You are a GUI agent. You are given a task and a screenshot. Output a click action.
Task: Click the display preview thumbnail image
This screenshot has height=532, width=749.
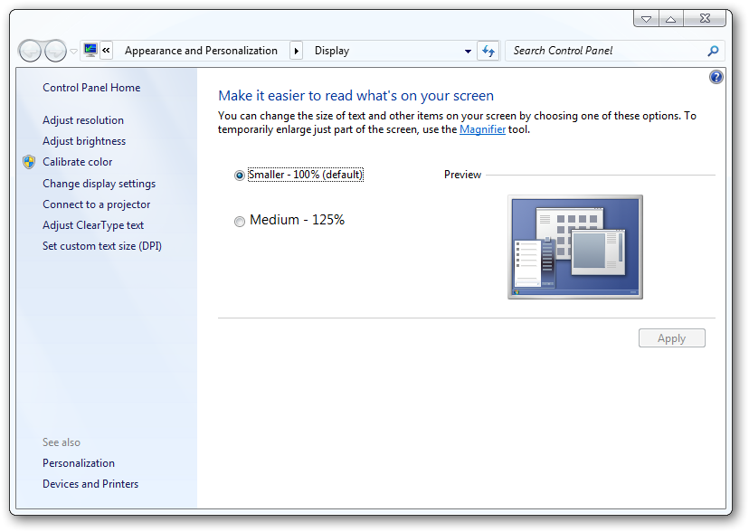point(575,247)
